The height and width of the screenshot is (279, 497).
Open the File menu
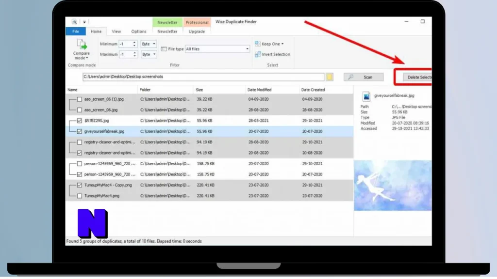tap(75, 31)
